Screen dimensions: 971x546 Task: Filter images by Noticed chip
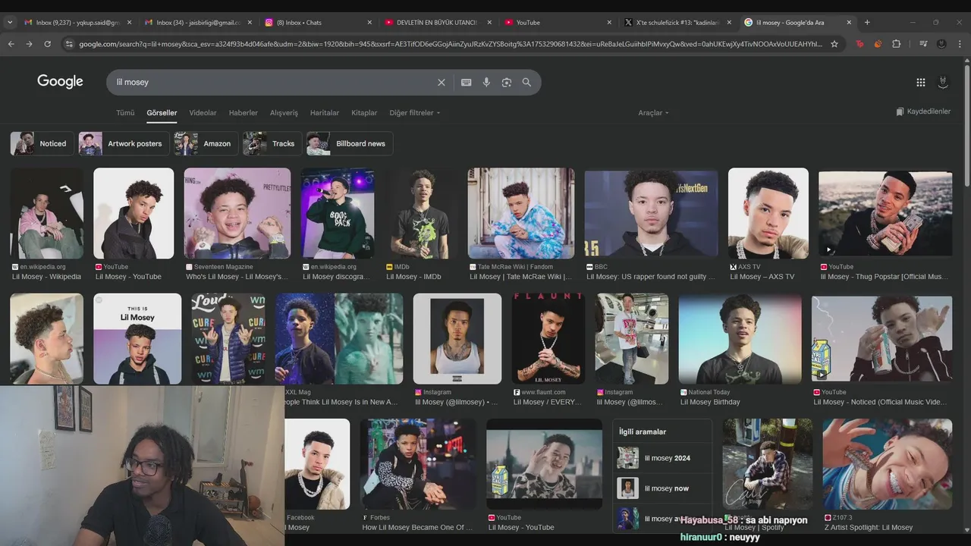[x=41, y=143]
